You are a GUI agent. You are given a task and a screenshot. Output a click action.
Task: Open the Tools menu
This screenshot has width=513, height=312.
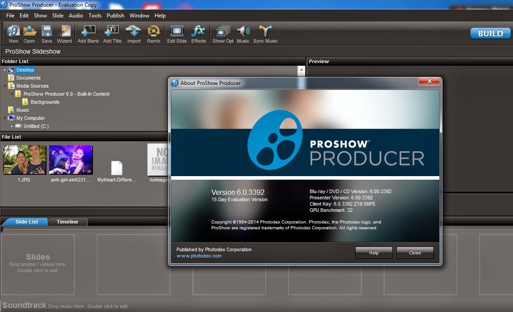pyautogui.click(x=95, y=15)
